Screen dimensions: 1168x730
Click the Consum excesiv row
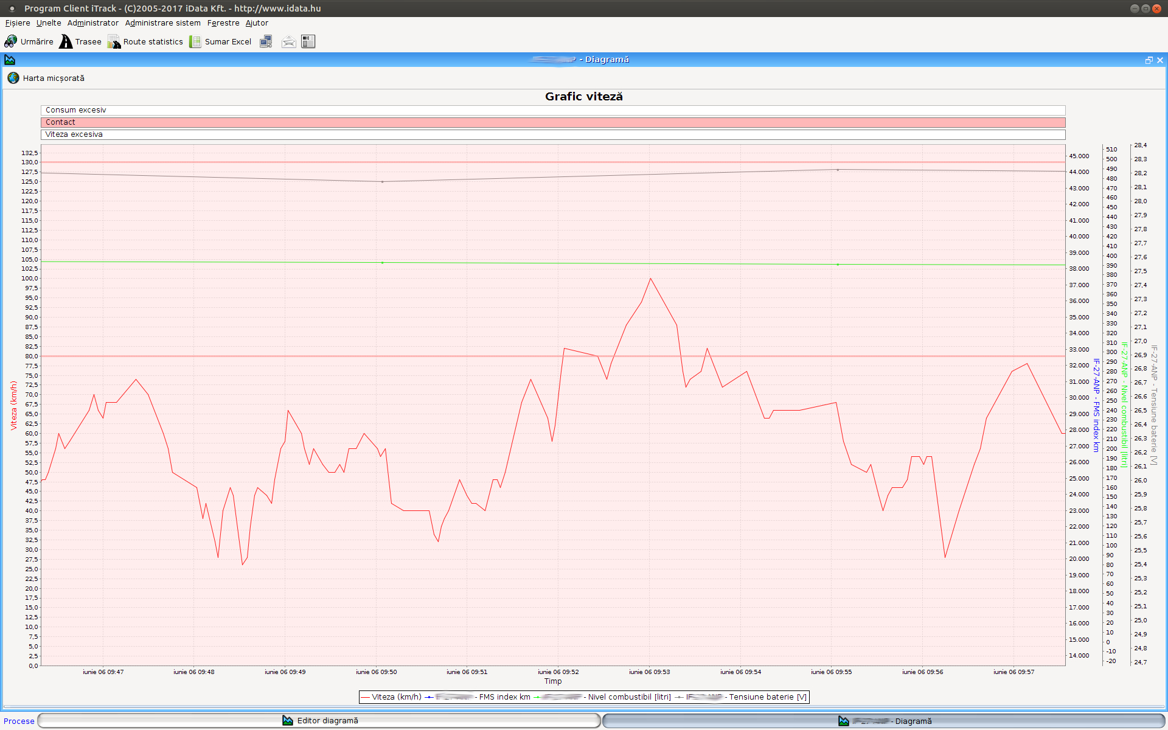[x=552, y=110]
